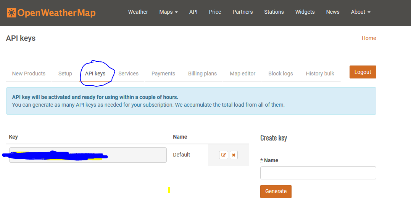411x203 pixels.
Task: Open the Price page
Action: pos(215,12)
